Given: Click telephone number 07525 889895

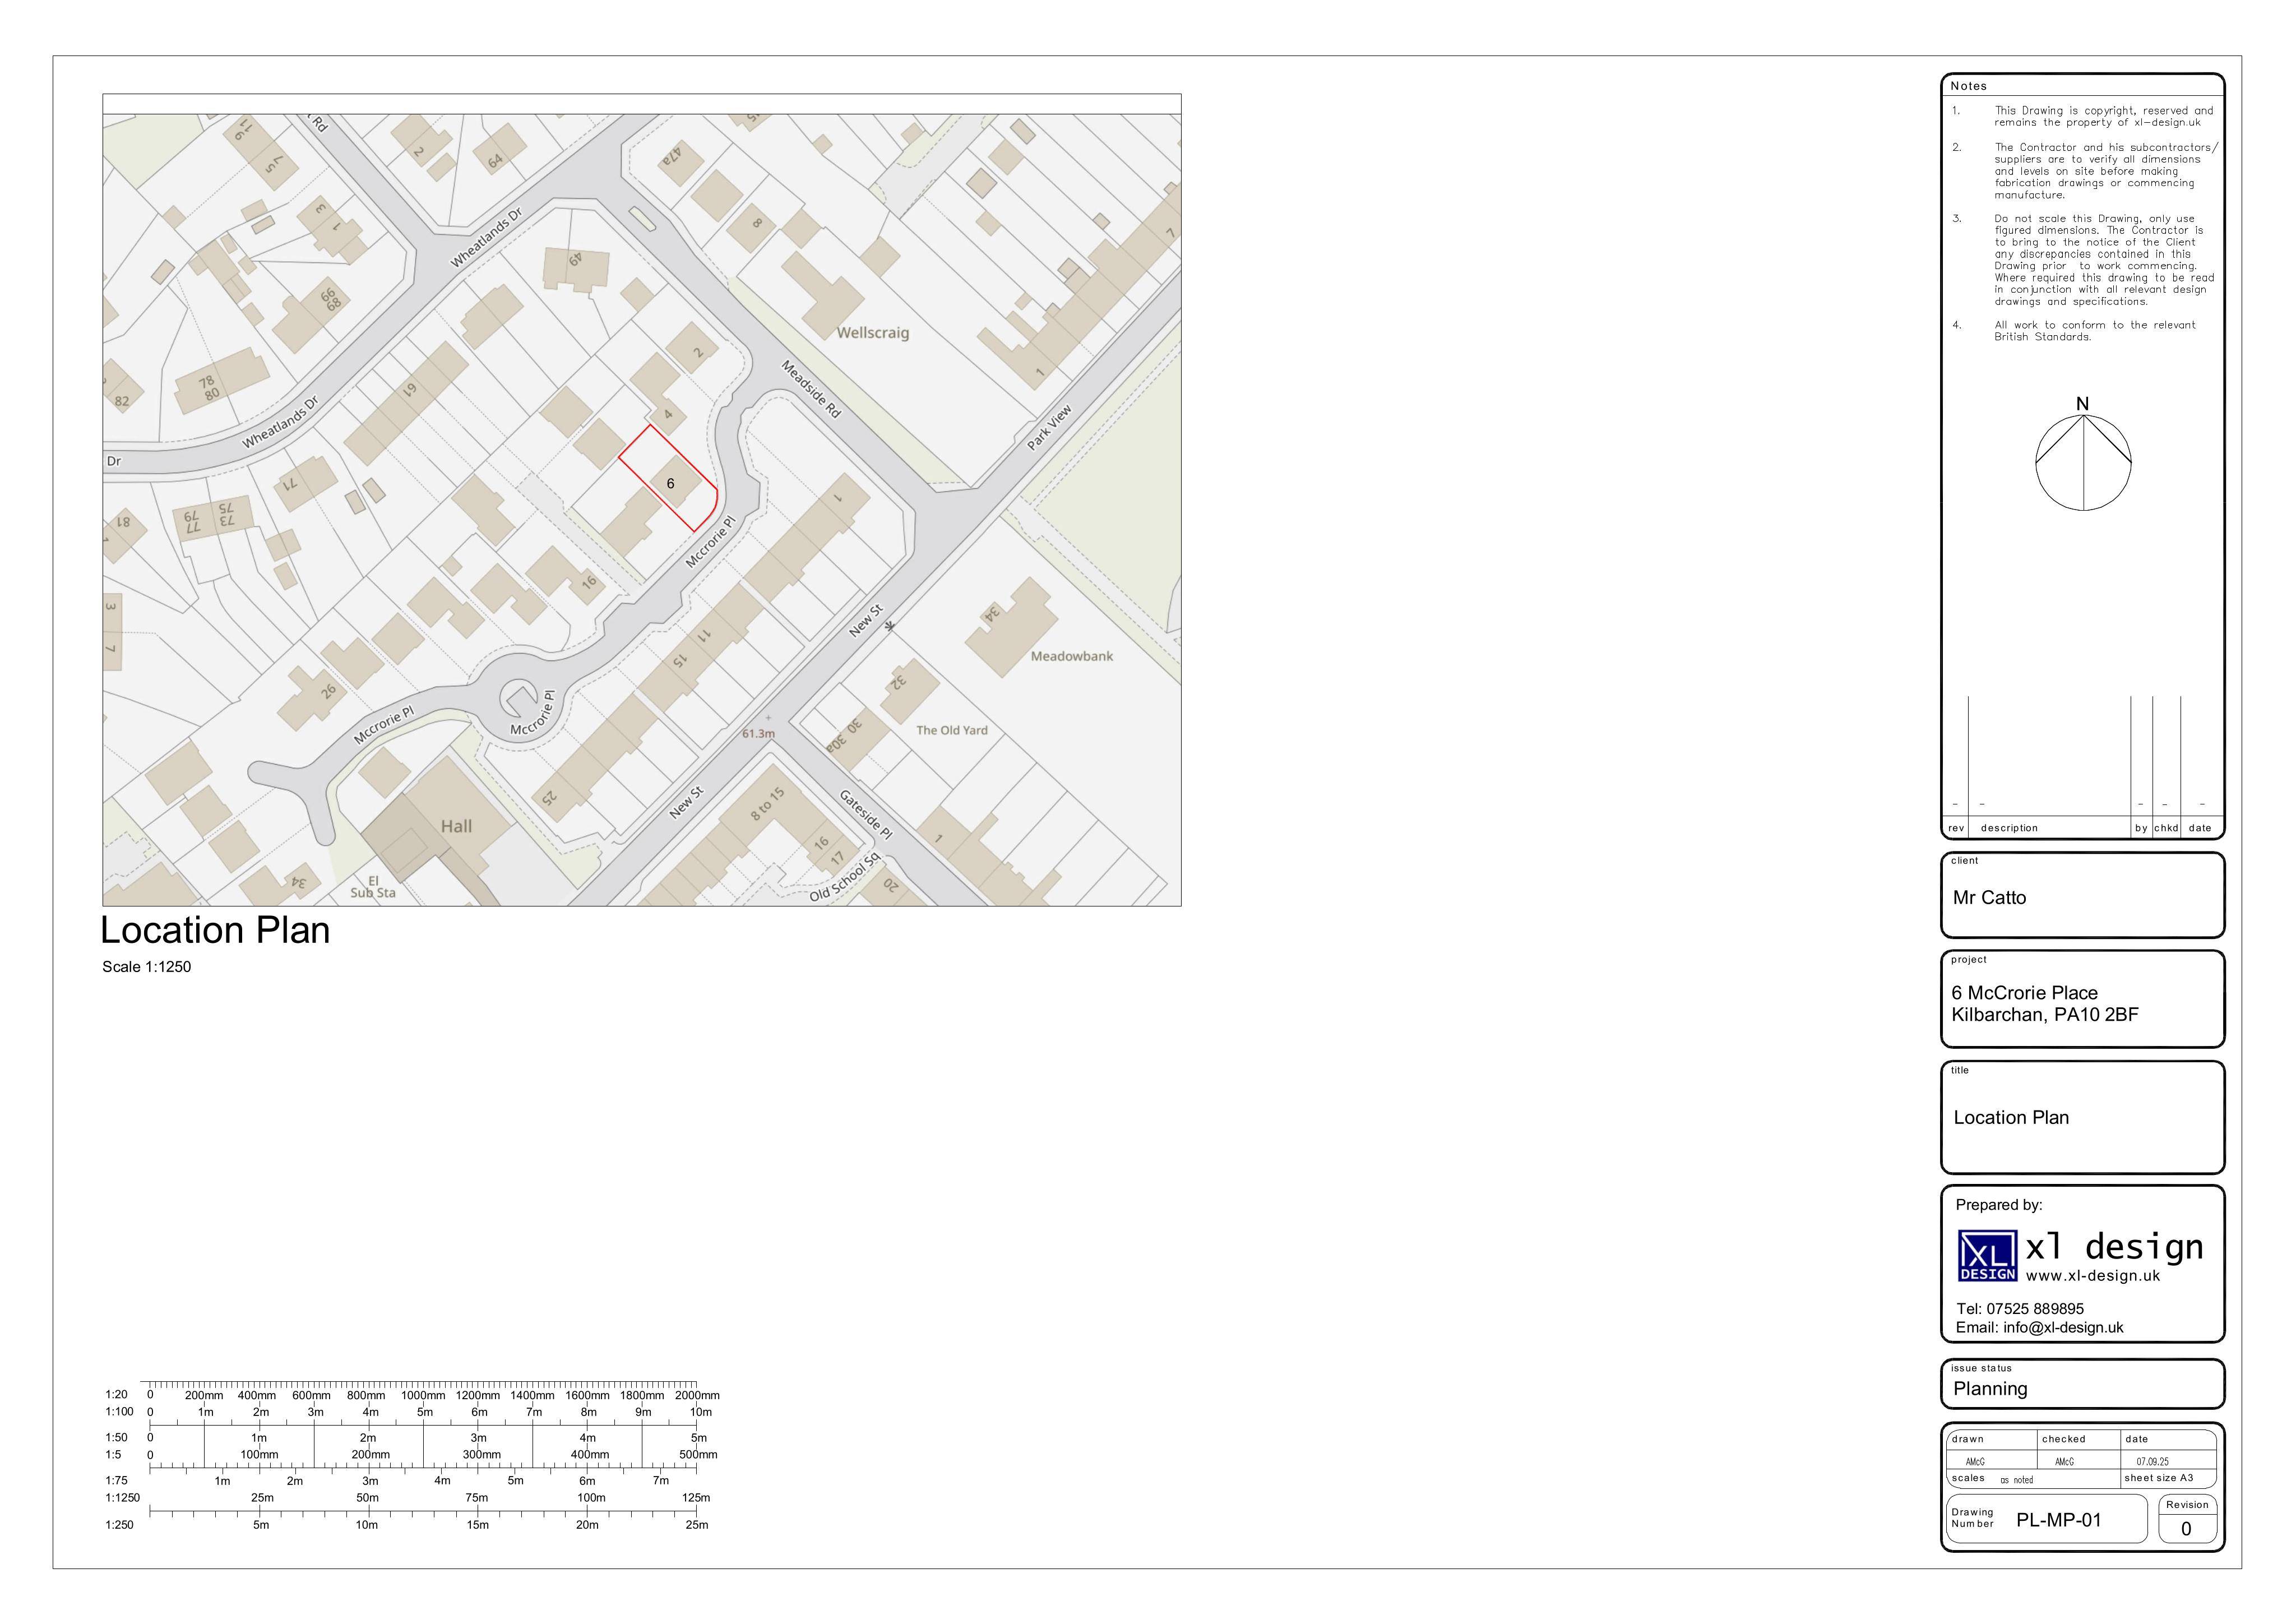Looking at the screenshot, I should [x=2035, y=1309].
